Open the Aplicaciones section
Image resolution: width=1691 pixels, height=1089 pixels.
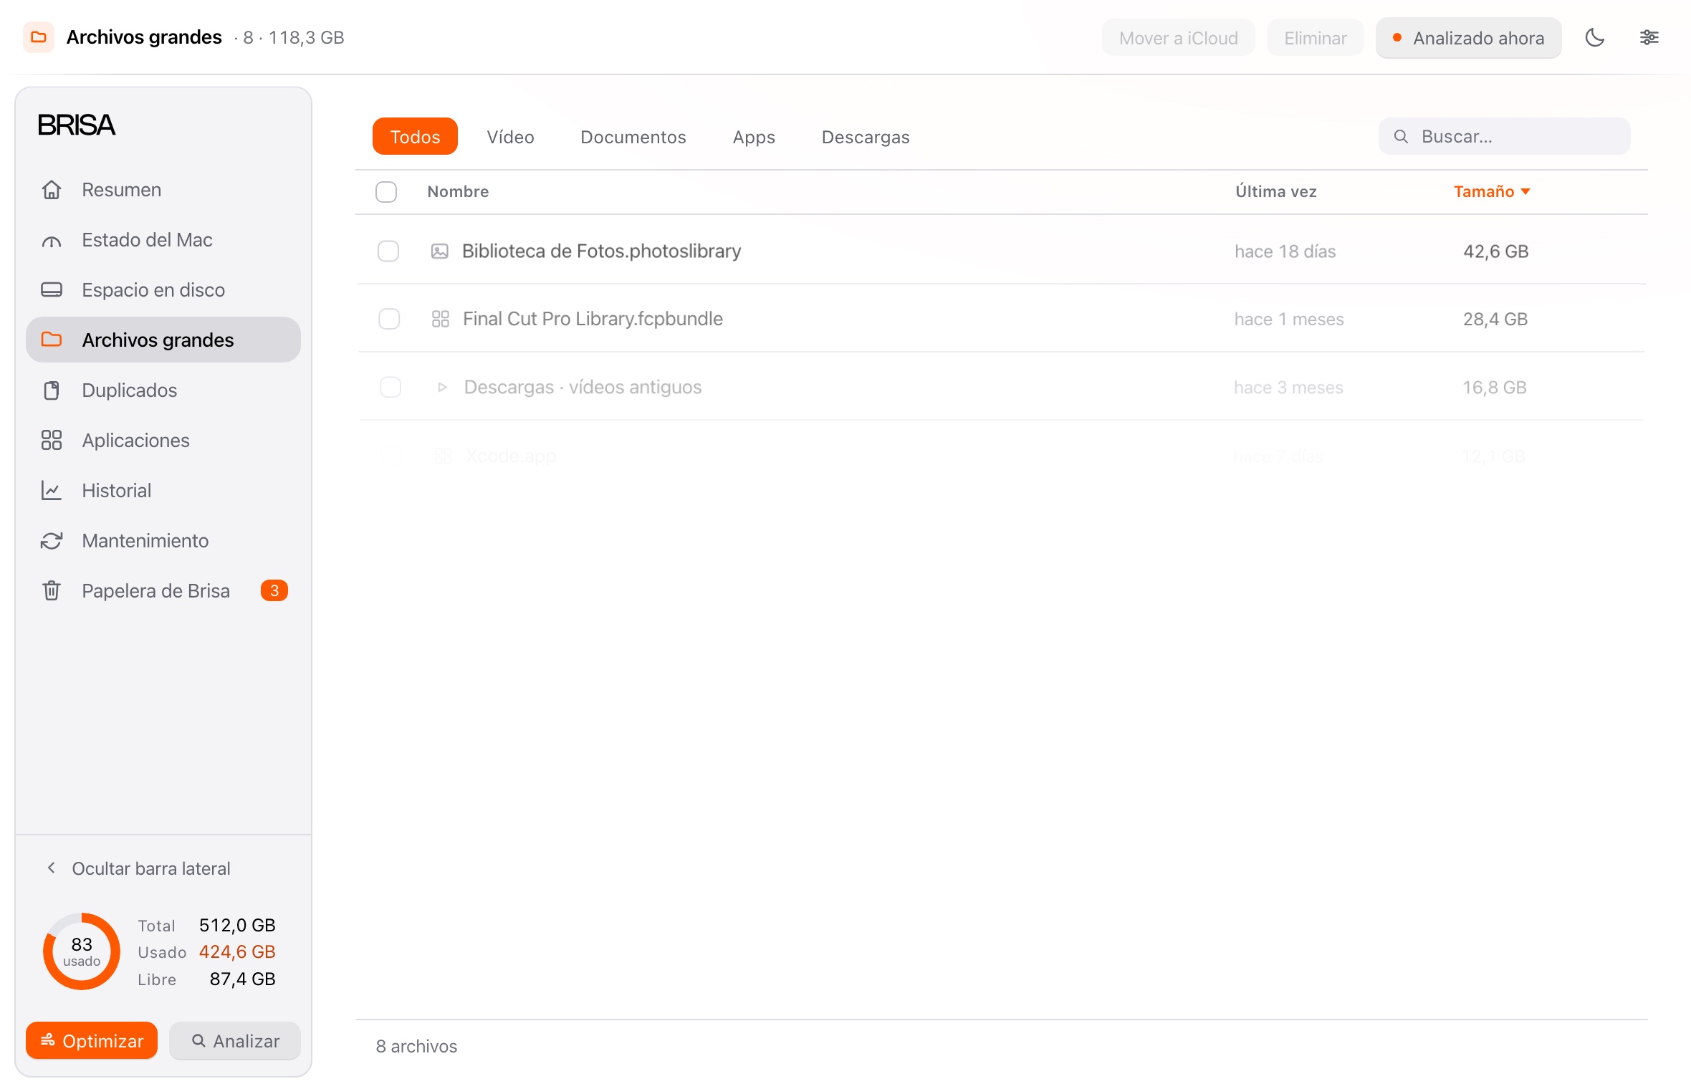(x=163, y=441)
